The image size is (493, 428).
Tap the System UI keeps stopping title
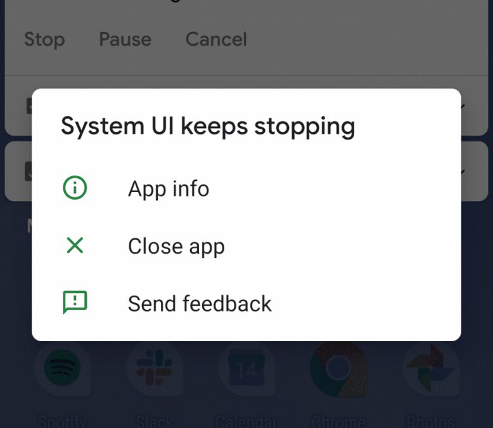tap(208, 127)
